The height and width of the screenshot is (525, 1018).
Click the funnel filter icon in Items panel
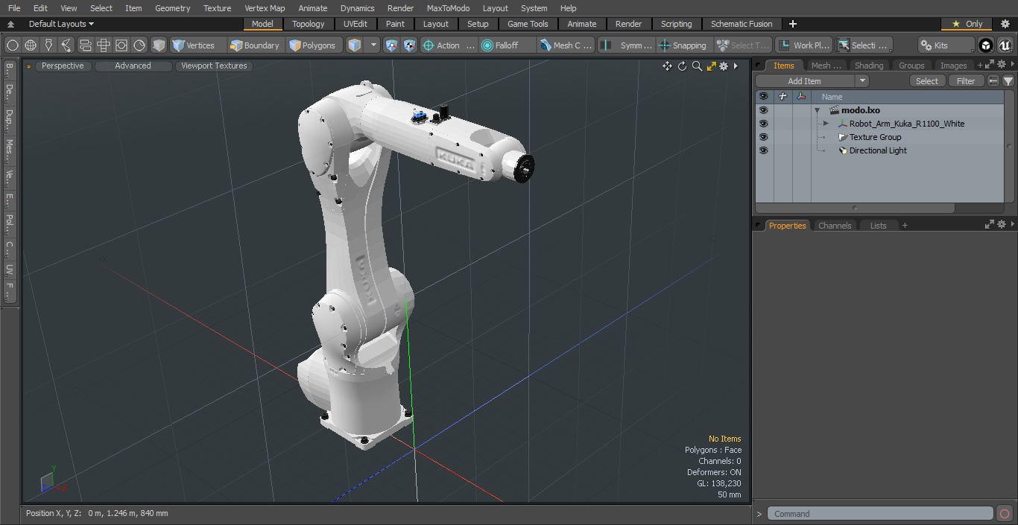[x=1008, y=81]
